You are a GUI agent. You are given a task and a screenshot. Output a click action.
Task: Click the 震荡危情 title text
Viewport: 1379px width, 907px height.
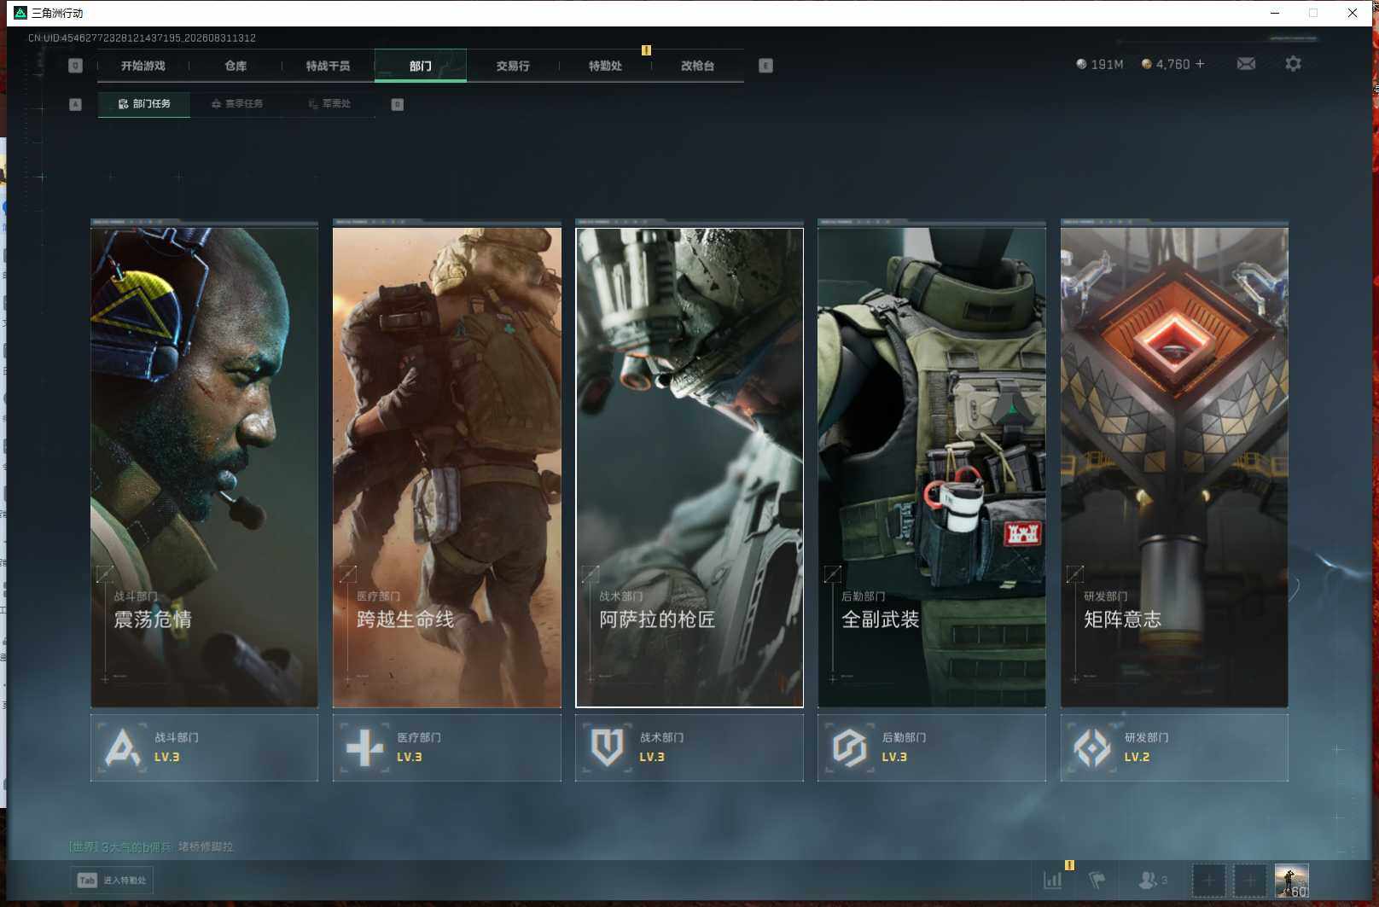coord(153,619)
